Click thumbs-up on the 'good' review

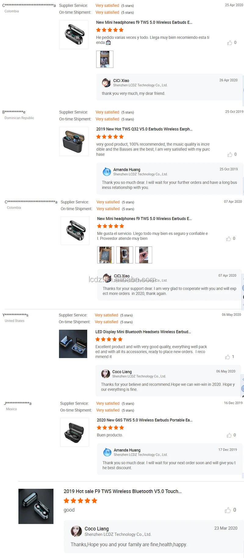(228, 510)
